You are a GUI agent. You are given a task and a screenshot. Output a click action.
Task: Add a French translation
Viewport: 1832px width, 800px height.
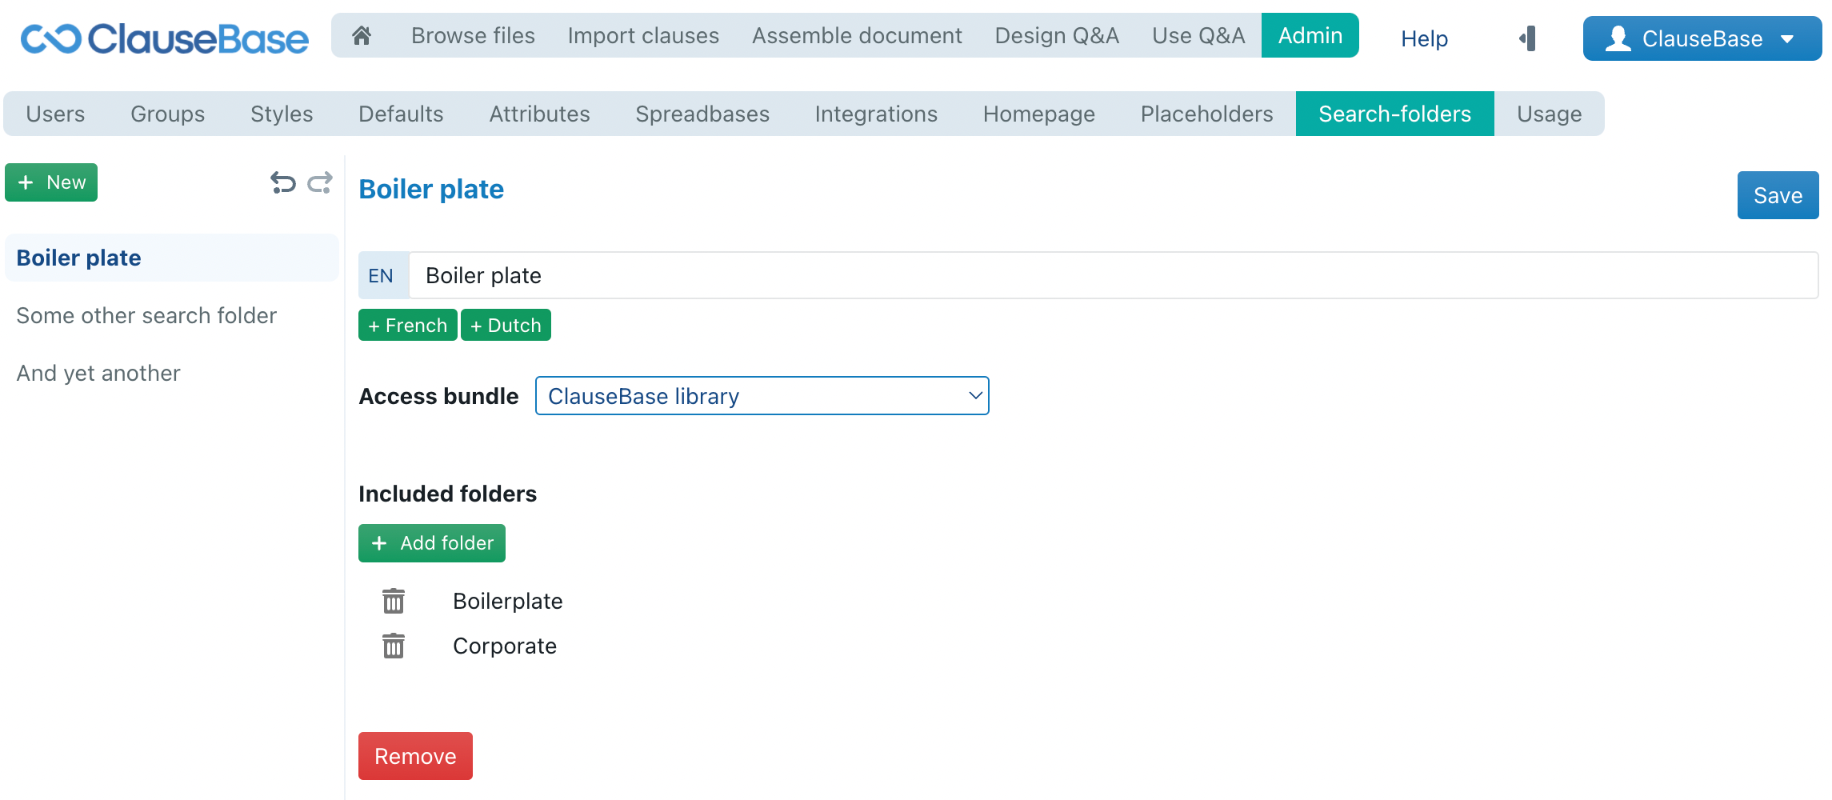click(407, 325)
